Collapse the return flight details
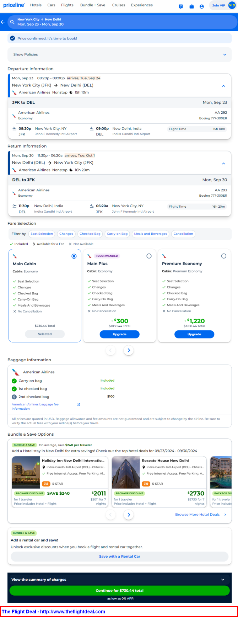The height and width of the screenshot is (617, 238). [x=223, y=163]
